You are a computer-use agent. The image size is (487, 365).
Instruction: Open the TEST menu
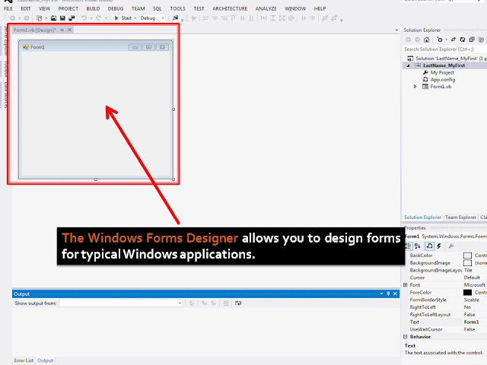[199, 8]
